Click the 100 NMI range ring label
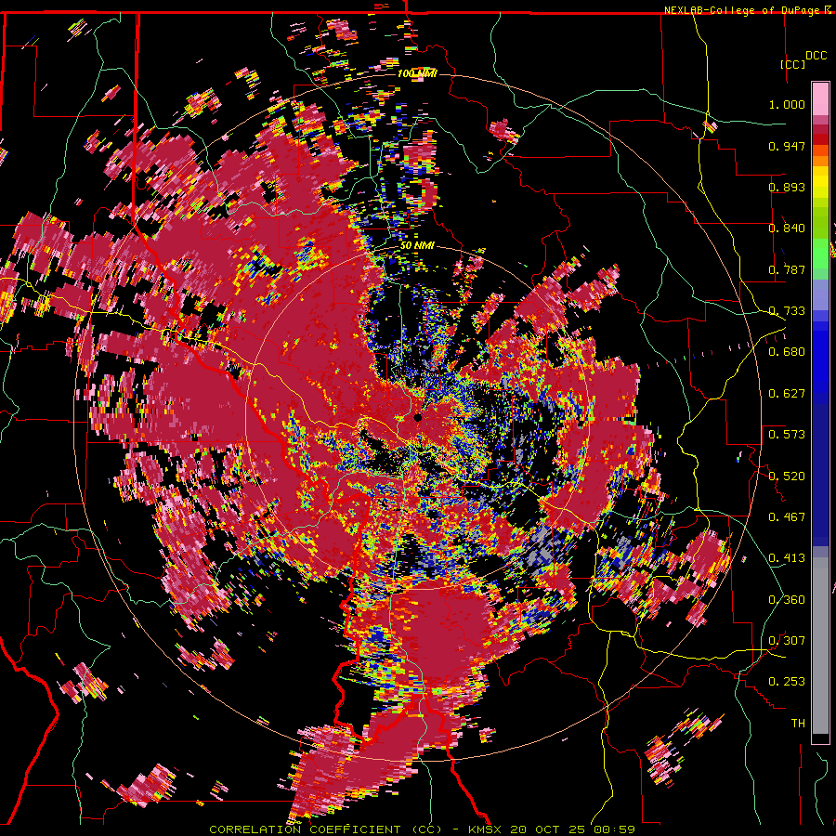This screenshot has width=836, height=836. [x=417, y=73]
